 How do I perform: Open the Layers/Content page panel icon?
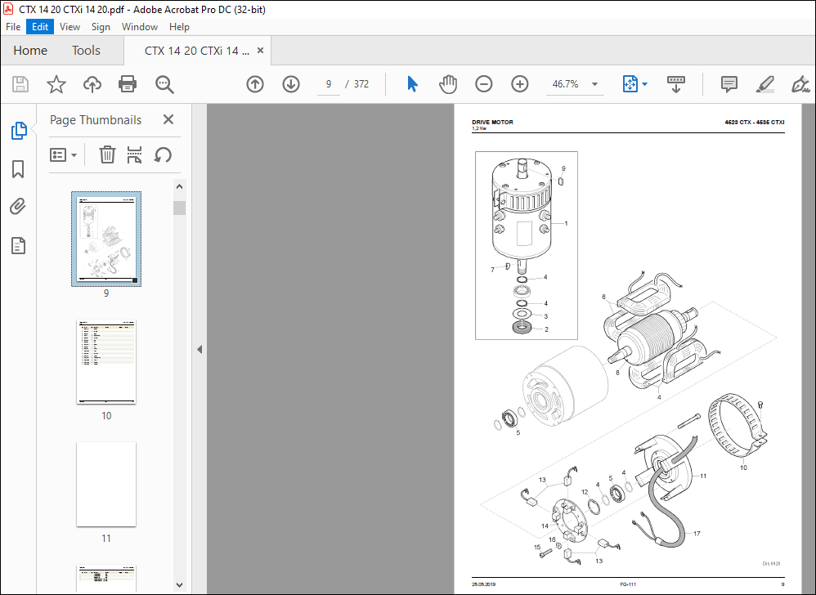(x=18, y=245)
